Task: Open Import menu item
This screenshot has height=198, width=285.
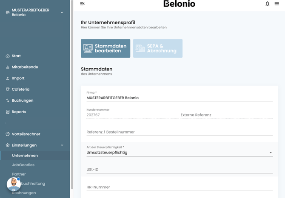Action: point(18,78)
